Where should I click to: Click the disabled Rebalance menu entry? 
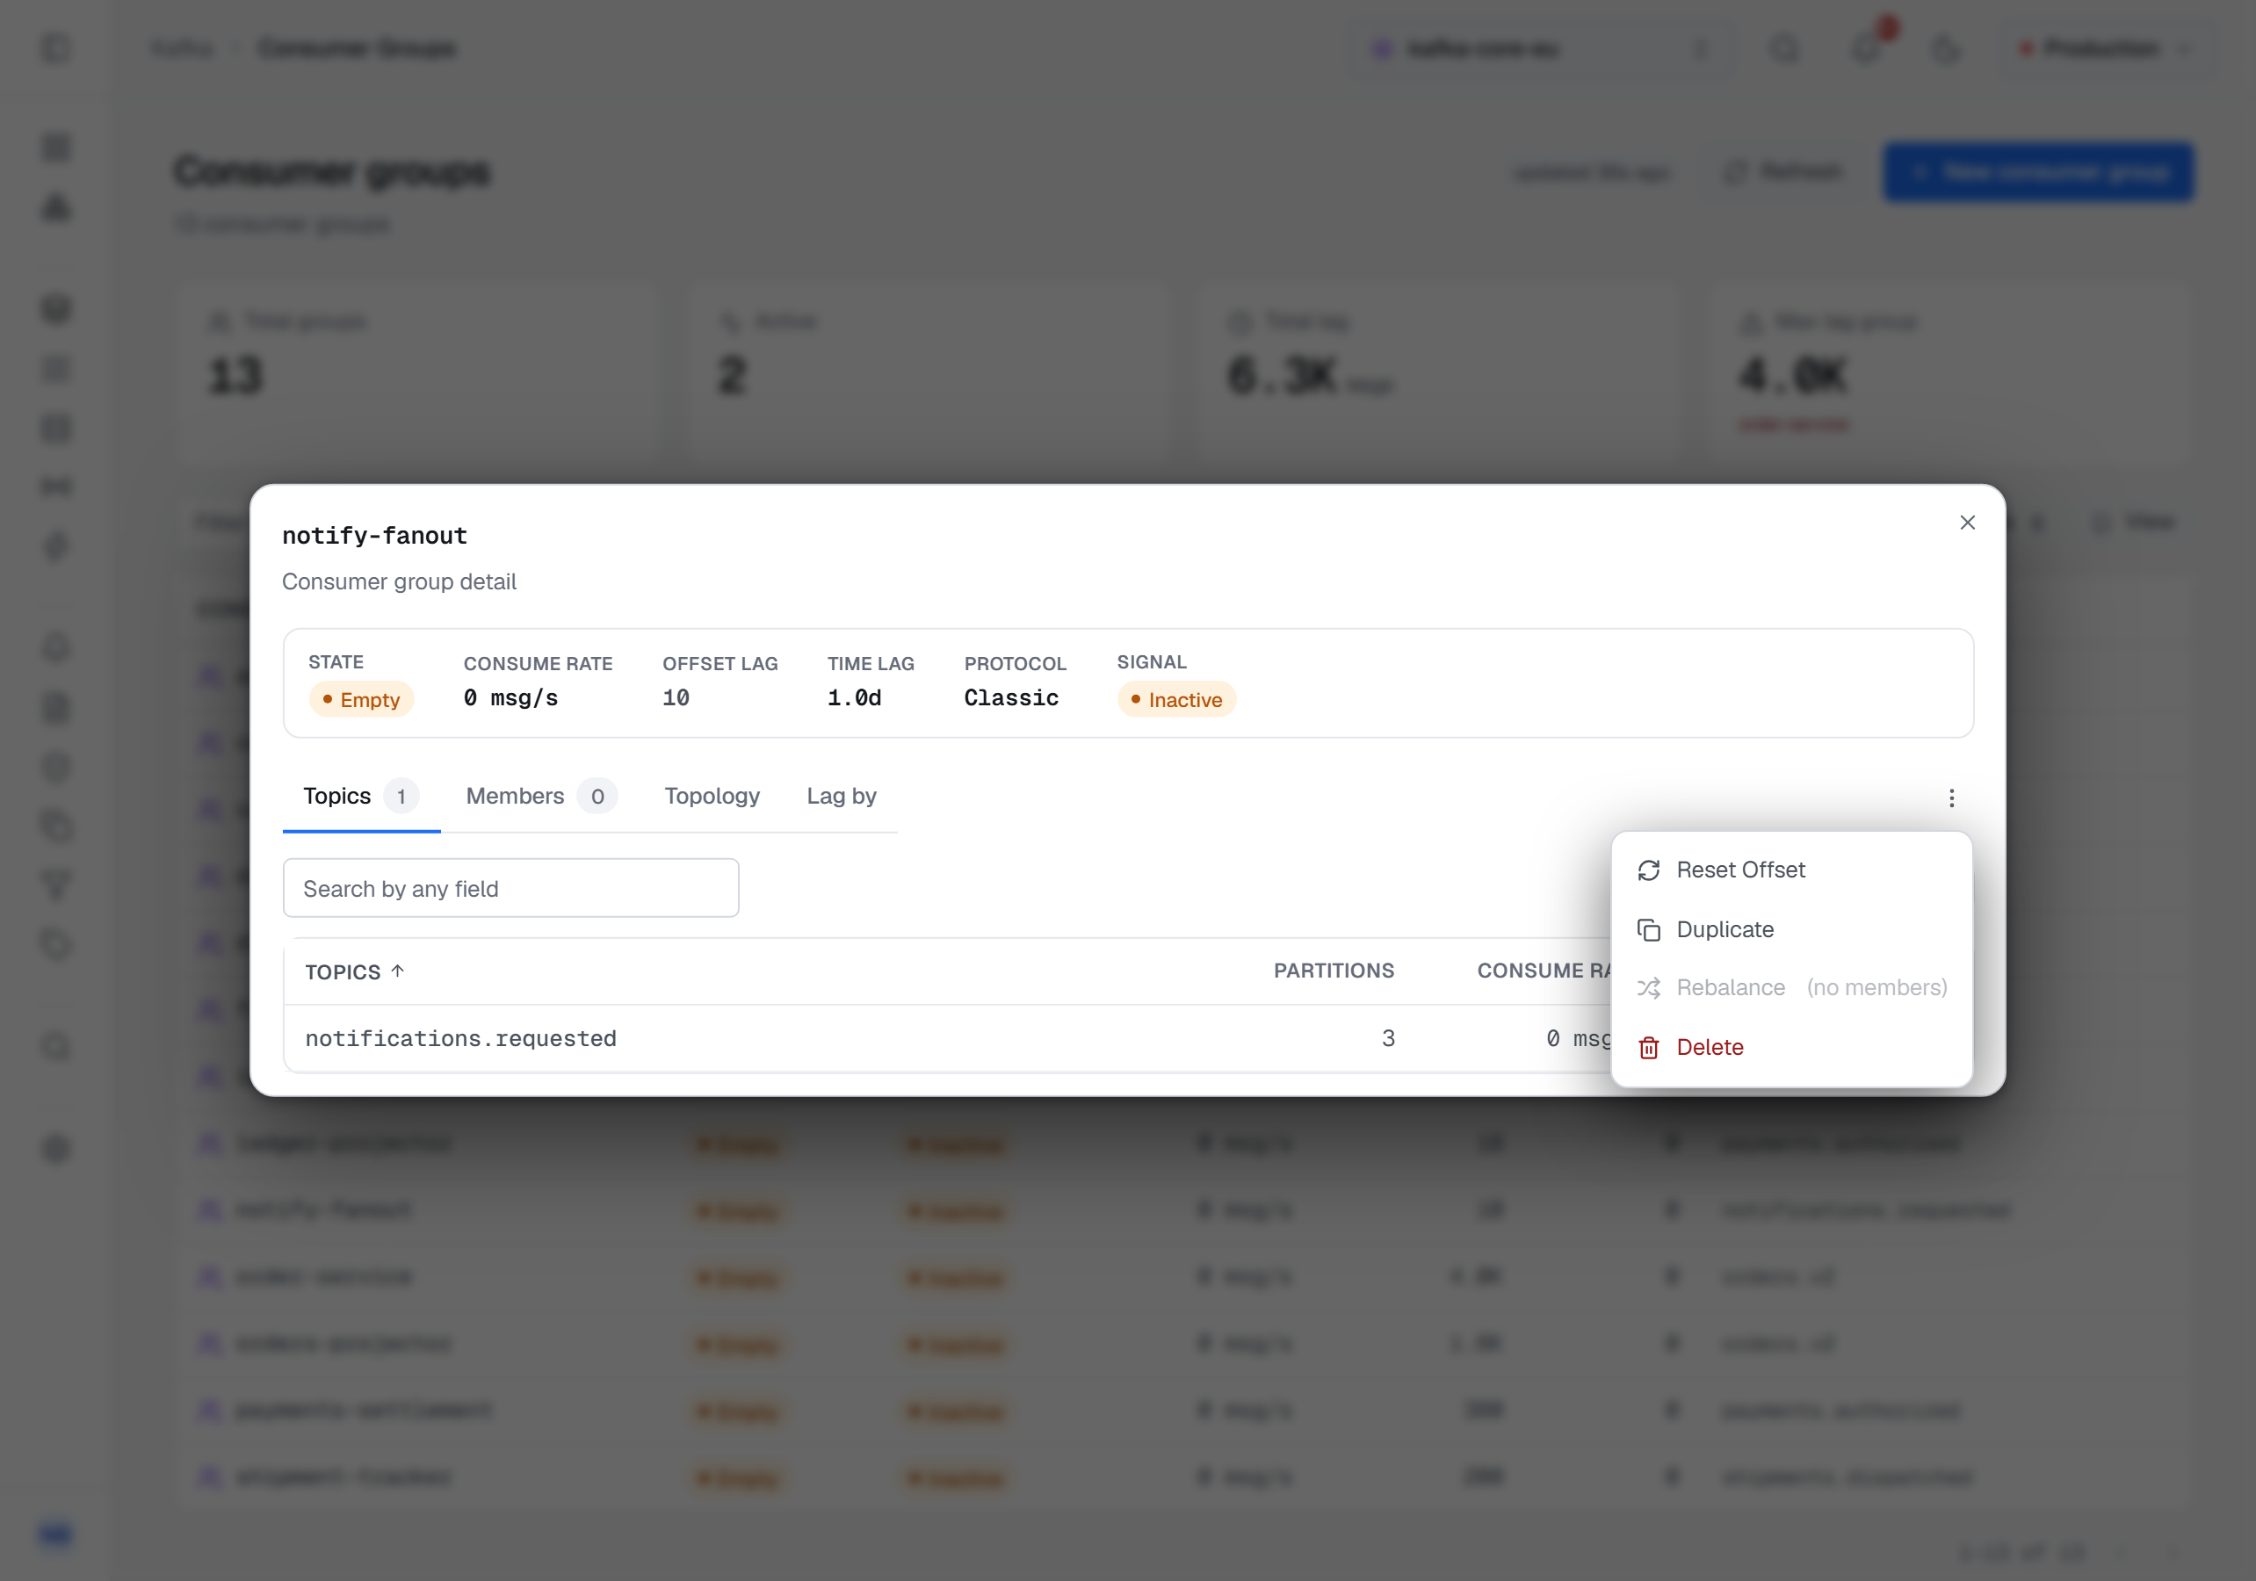point(1791,987)
